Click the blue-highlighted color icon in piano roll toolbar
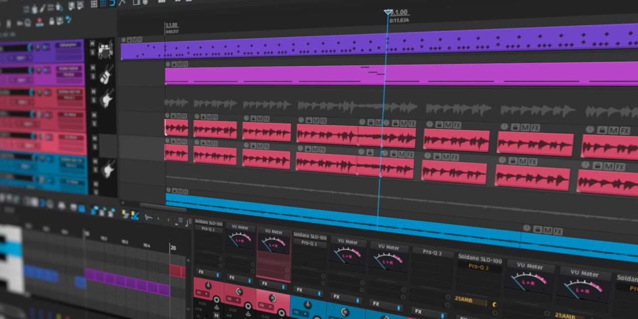Image resolution: width=638 pixels, height=319 pixels. pyautogui.click(x=135, y=216)
